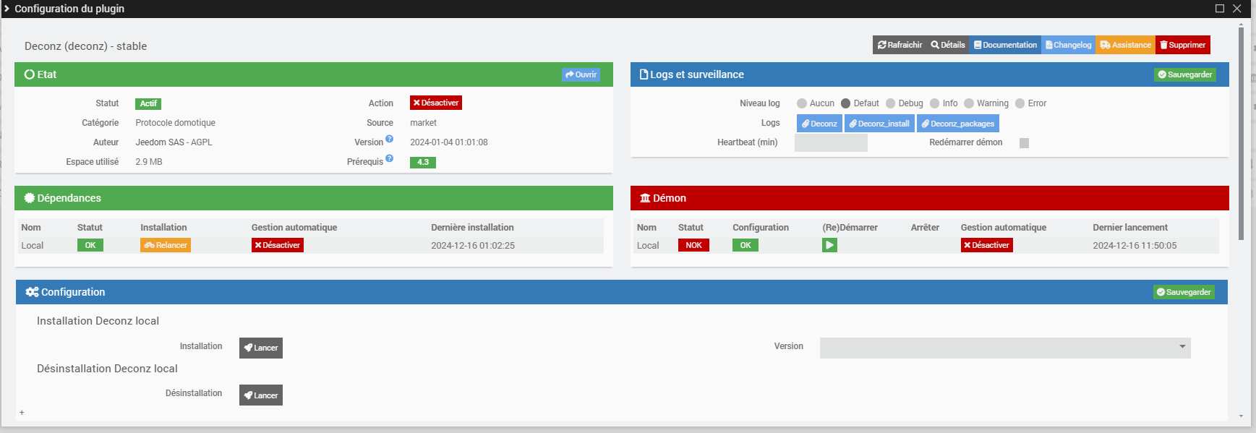Click Désactiver next to Action
Viewport: 1256px width, 433px height.
(x=436, y=103)
